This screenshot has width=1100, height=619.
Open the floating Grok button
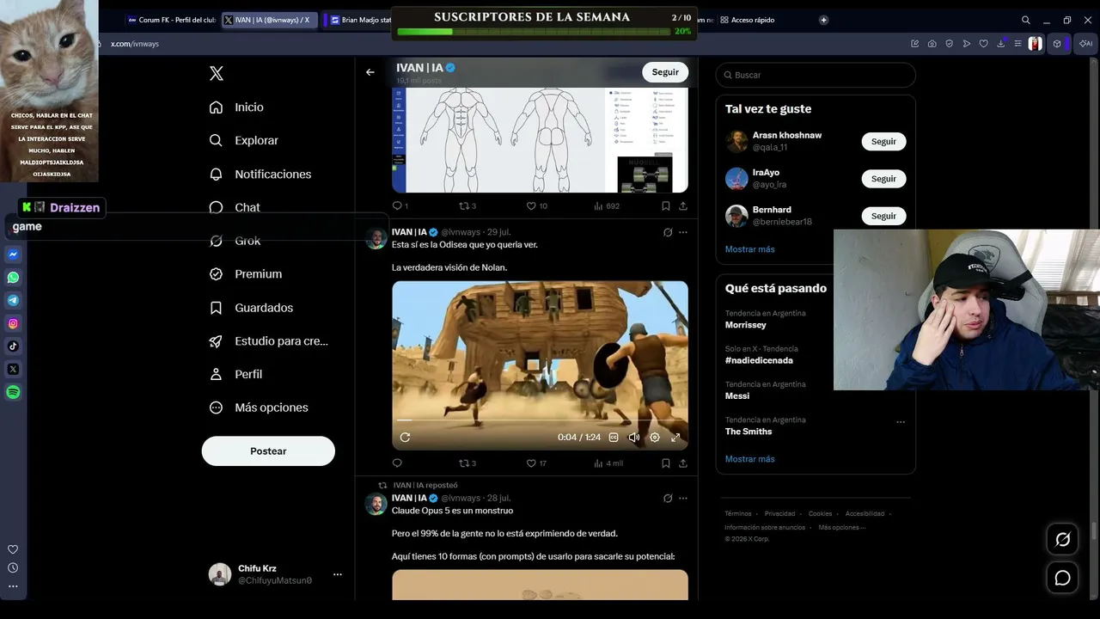1063,539
